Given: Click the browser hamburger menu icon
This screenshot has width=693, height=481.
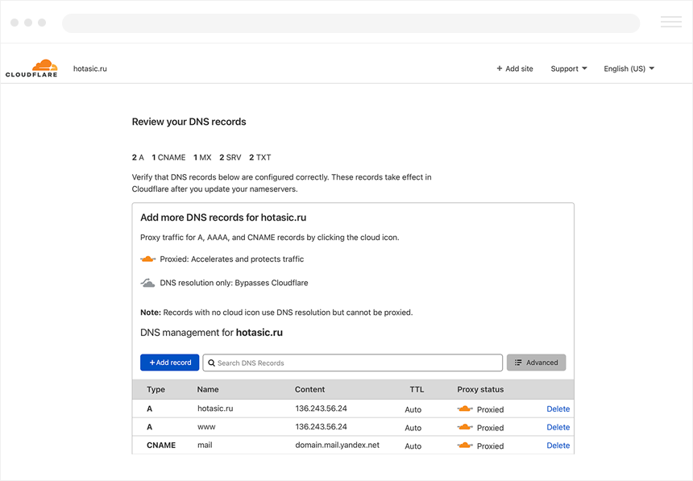Looking at the screenshot, I should (671, 22).
